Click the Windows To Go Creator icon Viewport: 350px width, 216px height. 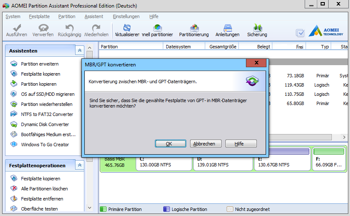pyautogui.click(x=14, y=145)
